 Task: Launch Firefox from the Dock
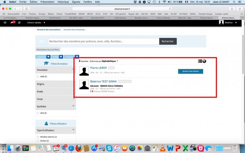point(79,148)
